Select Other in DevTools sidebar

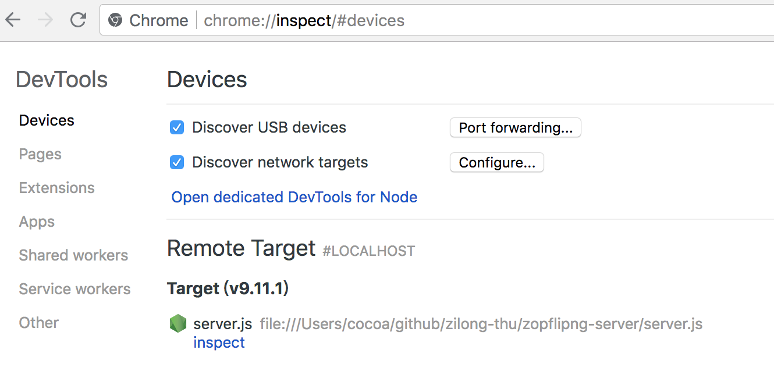39,323
